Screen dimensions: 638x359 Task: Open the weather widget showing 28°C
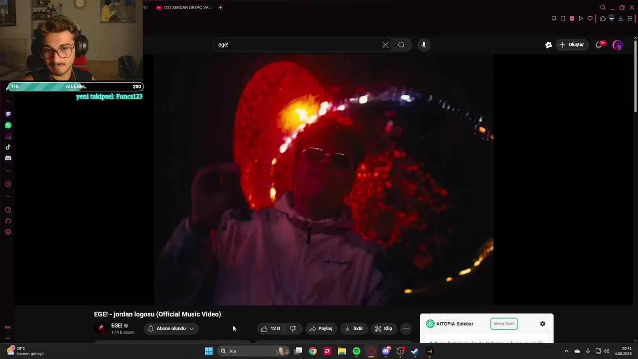pyautogui.click(x=25, y=351)
